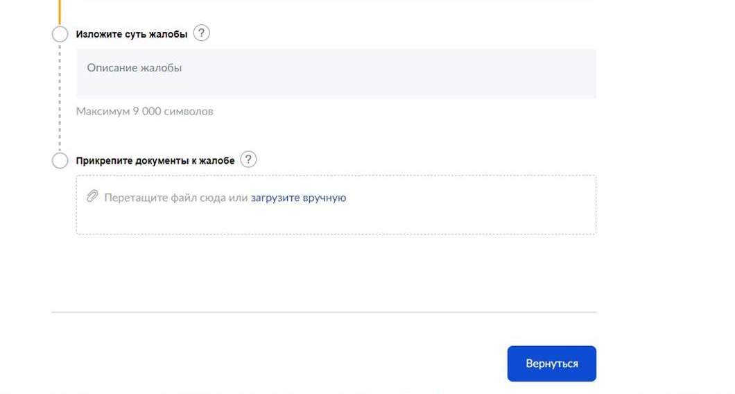Click the "Перетащите файл сюда или" text
This screenshot has height=394, width=735.
(x=175, y=198)
